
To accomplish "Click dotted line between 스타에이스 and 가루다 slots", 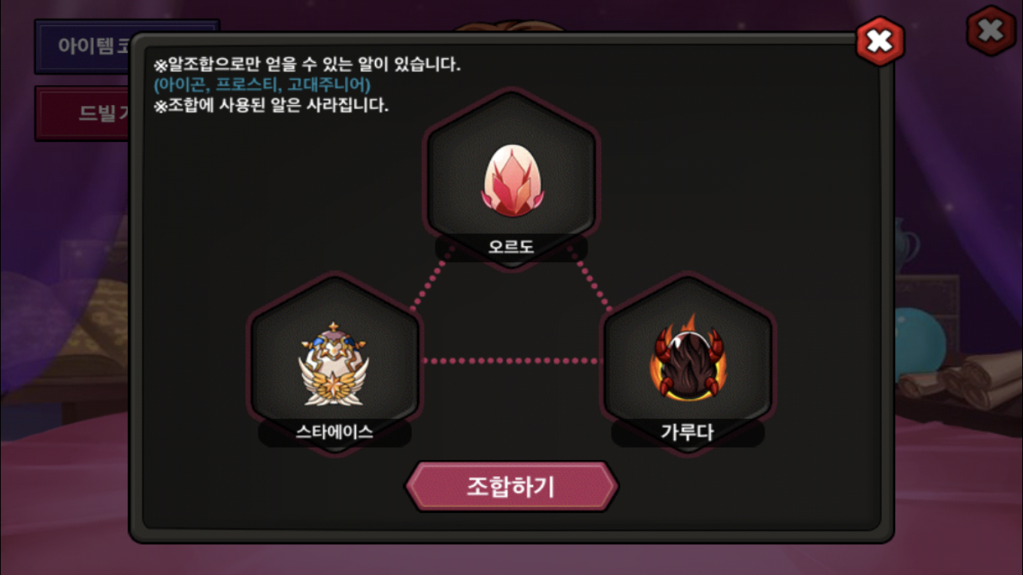I will click(511, 360).
